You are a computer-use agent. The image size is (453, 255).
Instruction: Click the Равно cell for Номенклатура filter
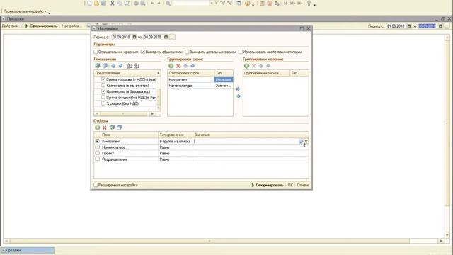point(176,147)
